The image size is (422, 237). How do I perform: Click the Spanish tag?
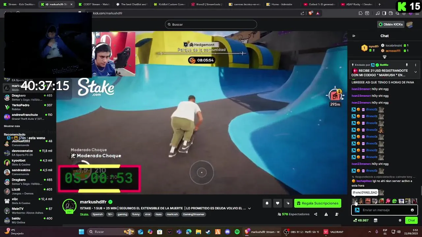tap(98, 214)
